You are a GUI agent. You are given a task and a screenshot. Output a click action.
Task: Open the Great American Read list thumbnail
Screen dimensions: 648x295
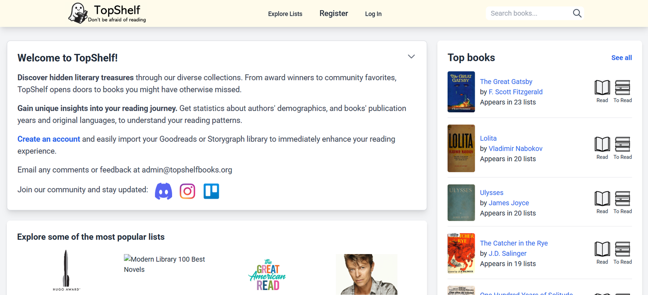(267, 275)
